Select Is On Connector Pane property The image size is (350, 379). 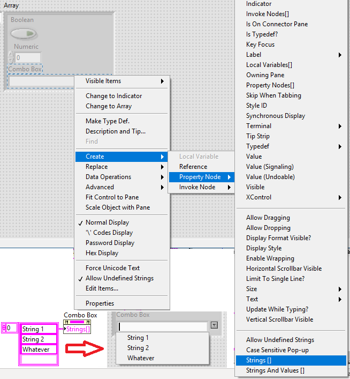coord(291,24)
